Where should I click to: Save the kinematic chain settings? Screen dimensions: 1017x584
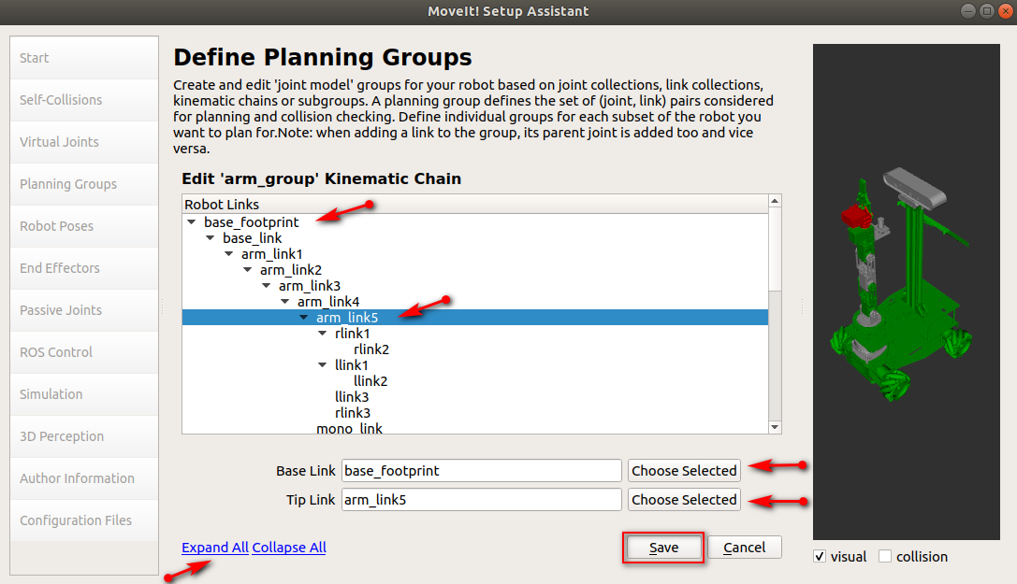click(x=662, y=548)
